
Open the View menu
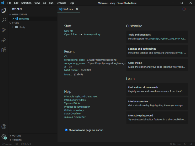tap(37, 3)
